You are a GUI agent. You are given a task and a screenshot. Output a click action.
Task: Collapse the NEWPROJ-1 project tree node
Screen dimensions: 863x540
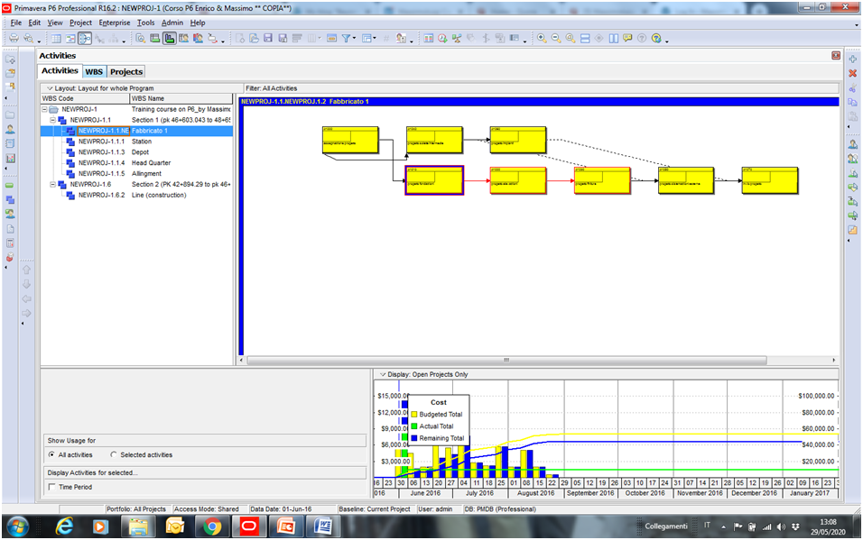44,109
